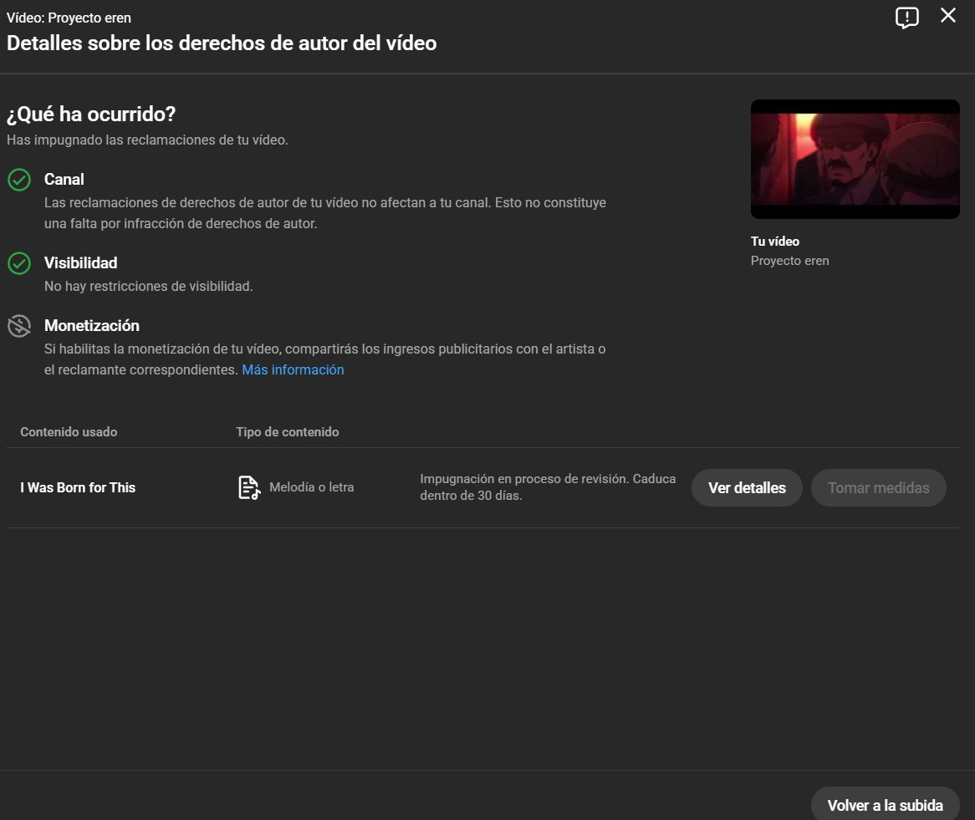Screen dimensions: 975x820
Task: Close the copyright details dialog
Action: tap(947, 16)
